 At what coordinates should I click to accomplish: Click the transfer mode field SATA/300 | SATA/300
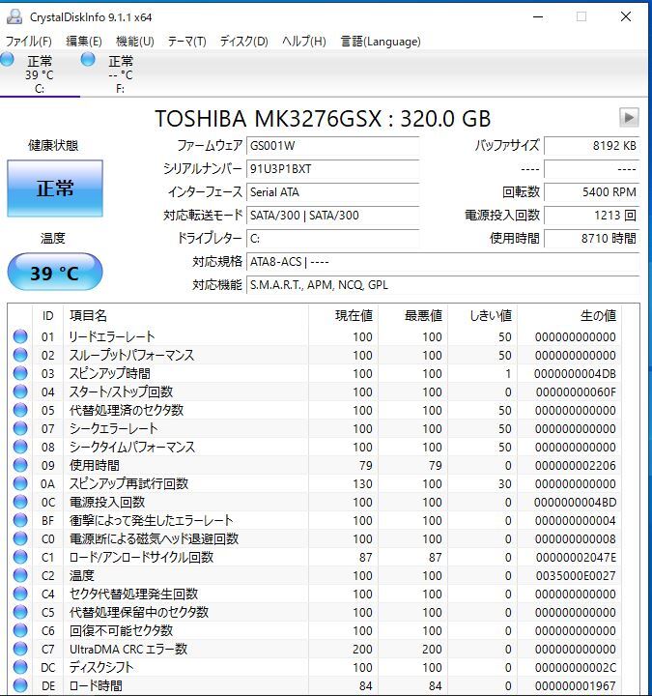[332, 216]
